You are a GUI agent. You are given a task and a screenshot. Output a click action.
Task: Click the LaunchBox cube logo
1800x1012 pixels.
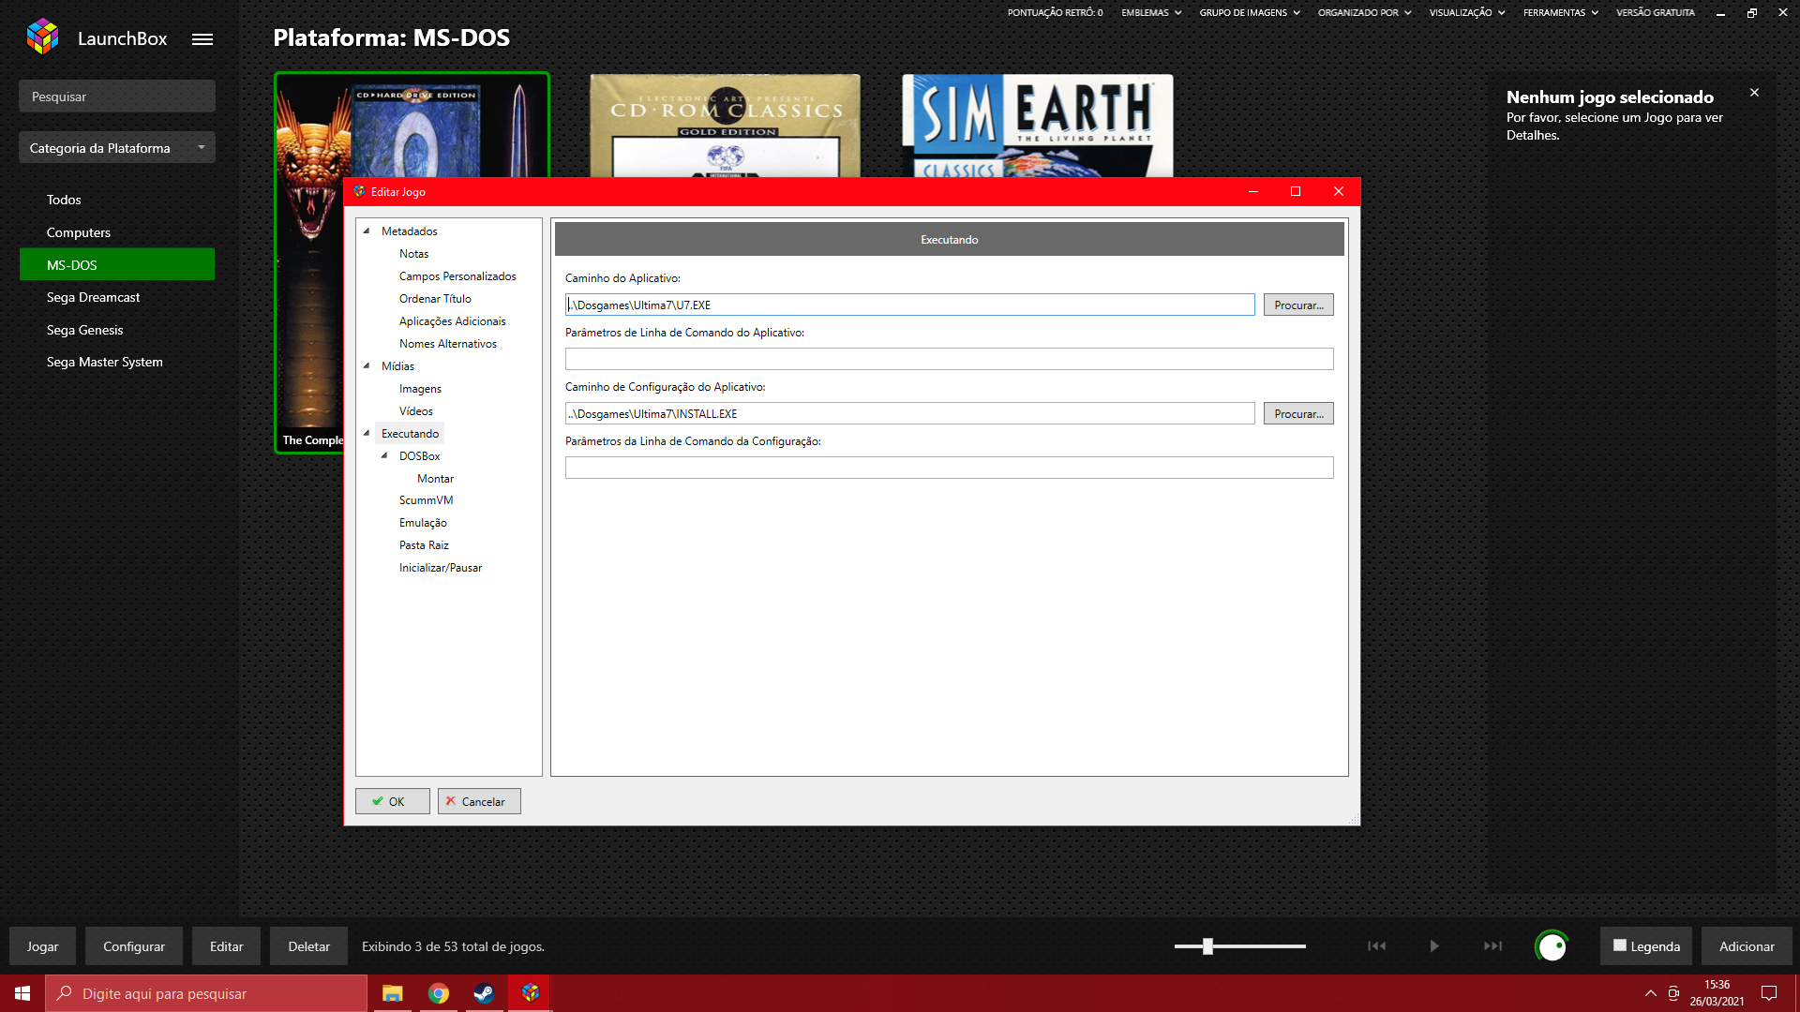(43, 37)
